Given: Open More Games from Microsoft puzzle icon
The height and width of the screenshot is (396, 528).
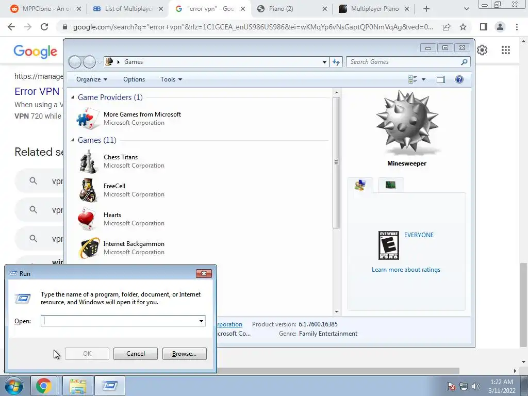Looking at the screenshot, I should click(x=88, y=119).
